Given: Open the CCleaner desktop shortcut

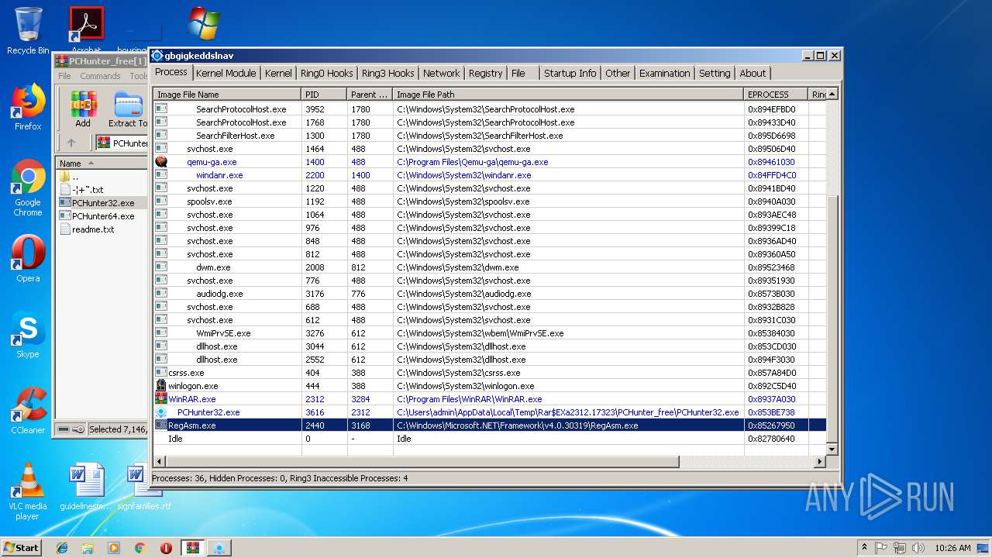Looking at the screenshot, I should (x=28, y=411).
